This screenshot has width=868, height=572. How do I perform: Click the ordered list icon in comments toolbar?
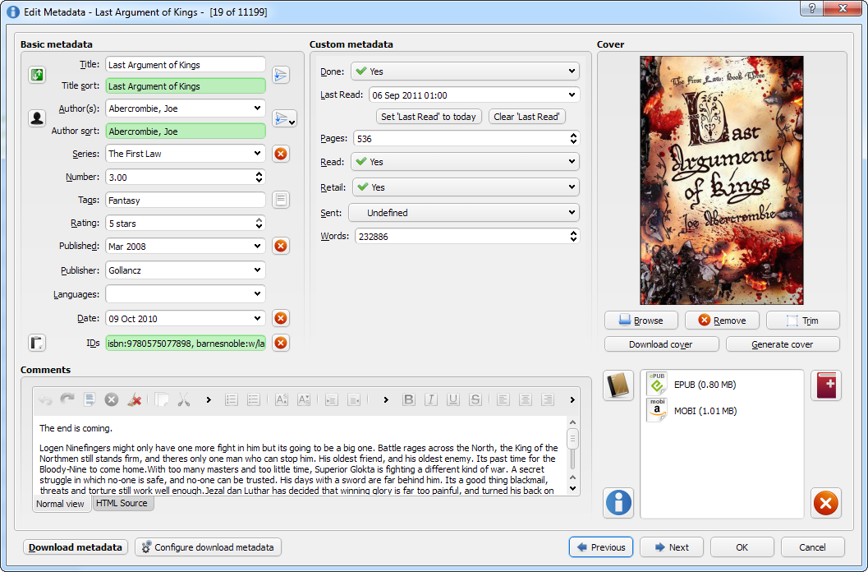click(x=232, y=399)
